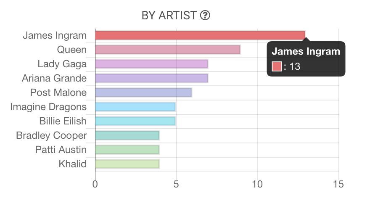The width and height of the screenshot is (370, 206).
Task: Click the James Ingram axis label
Action: [x=55, y=35]
